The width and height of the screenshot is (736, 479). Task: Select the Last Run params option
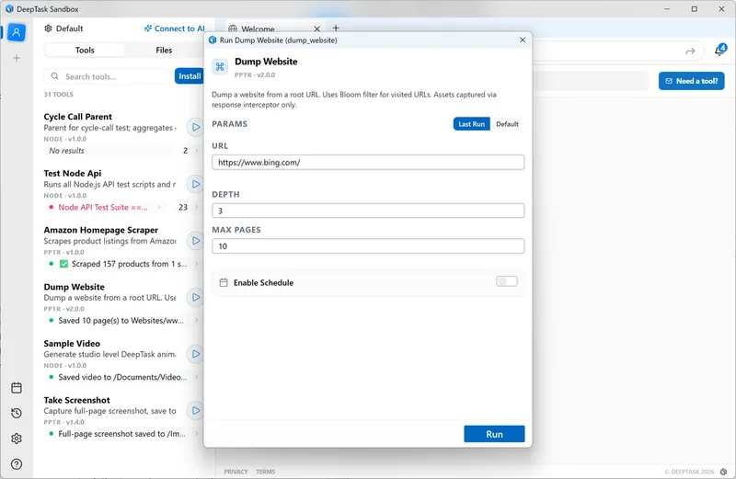pyautogui.click(x=471, y=124)
